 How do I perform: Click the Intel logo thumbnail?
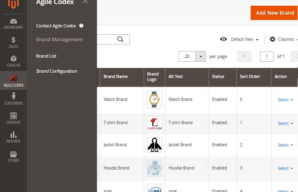[x=154, y=188]
